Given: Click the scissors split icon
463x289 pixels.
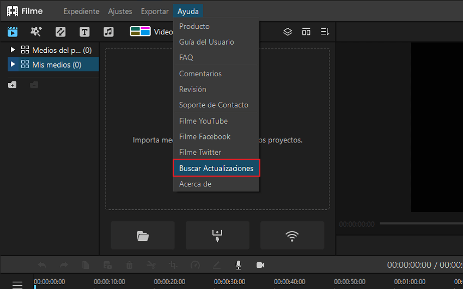Looking at the screenshot, I should click(x=151, y=265).
